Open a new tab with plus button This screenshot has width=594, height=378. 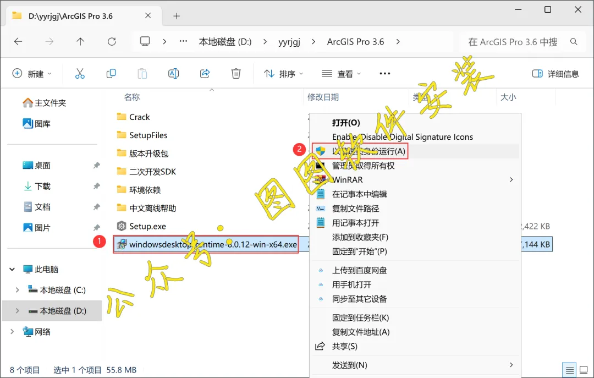177,16
